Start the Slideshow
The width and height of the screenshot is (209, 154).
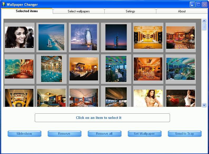point(24,134)
